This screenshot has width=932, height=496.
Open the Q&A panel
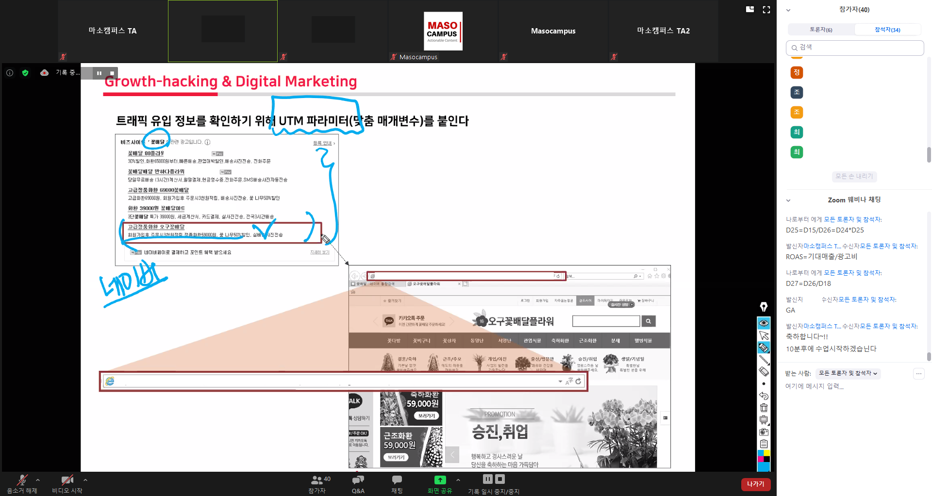coord(358,484)
